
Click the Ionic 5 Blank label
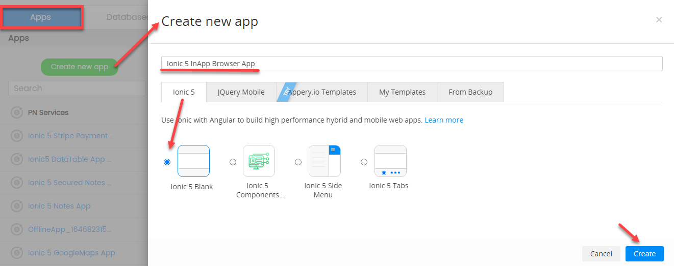(192, 187)
